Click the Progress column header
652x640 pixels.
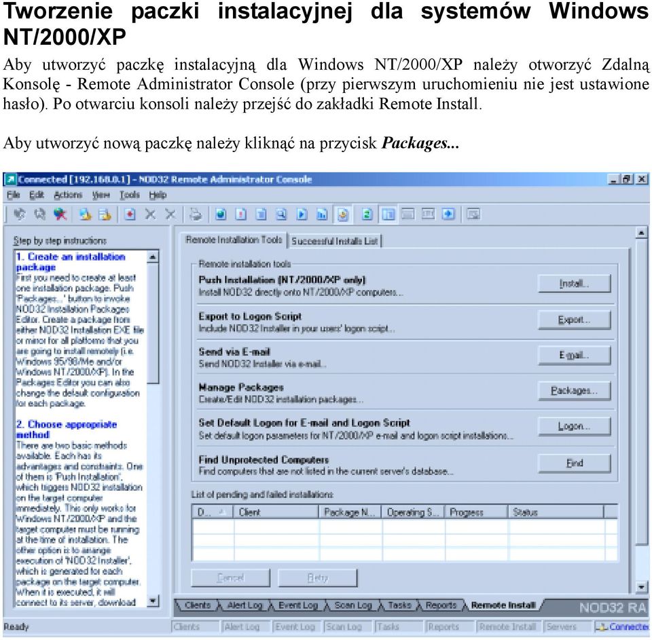[x=477, y=512]
